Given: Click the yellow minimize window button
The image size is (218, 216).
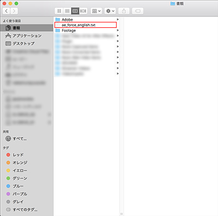Looking at the screenshot, I should pos(10,3).
